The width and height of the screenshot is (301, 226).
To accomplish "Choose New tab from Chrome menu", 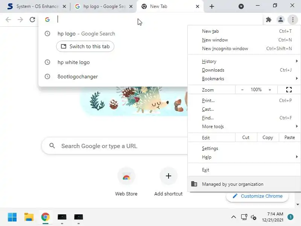I will pyautogui.click(x=244, y=31).
